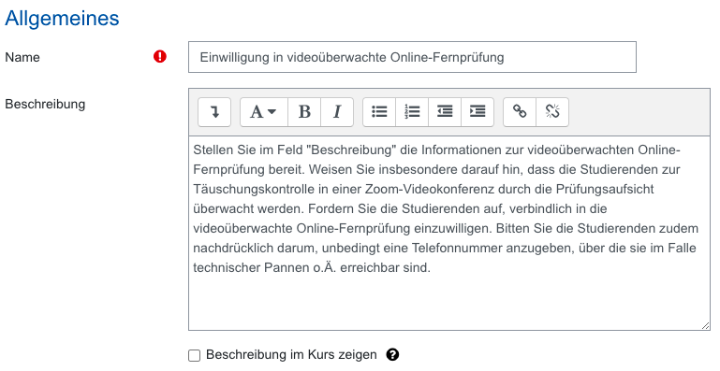
Task: Toggle italic formatting
Action: (337, 112)
